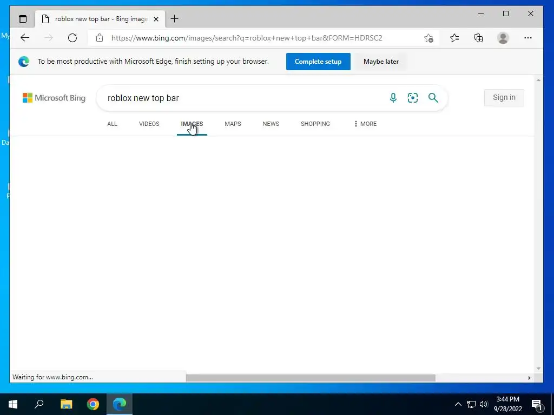The height and width of the screenshot is (415, 554).
Task: Select the roblox new top bar tab
Action: (x=100, y=19)
